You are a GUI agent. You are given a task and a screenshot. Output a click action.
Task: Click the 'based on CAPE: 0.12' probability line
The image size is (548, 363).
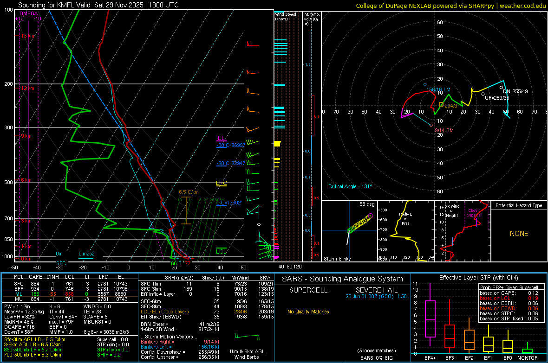click(509, 293)
